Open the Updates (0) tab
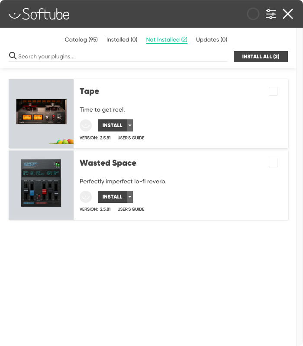 click(212, 40)
